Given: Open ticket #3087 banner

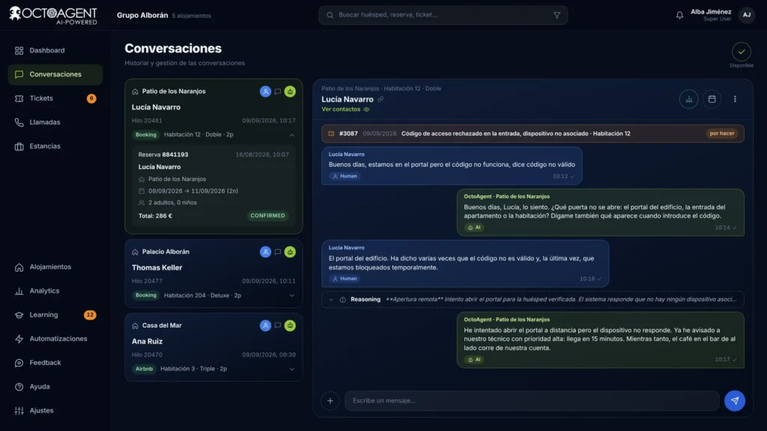Looking at the screenshot, I should pyautogui.click(x=533, y=133).
